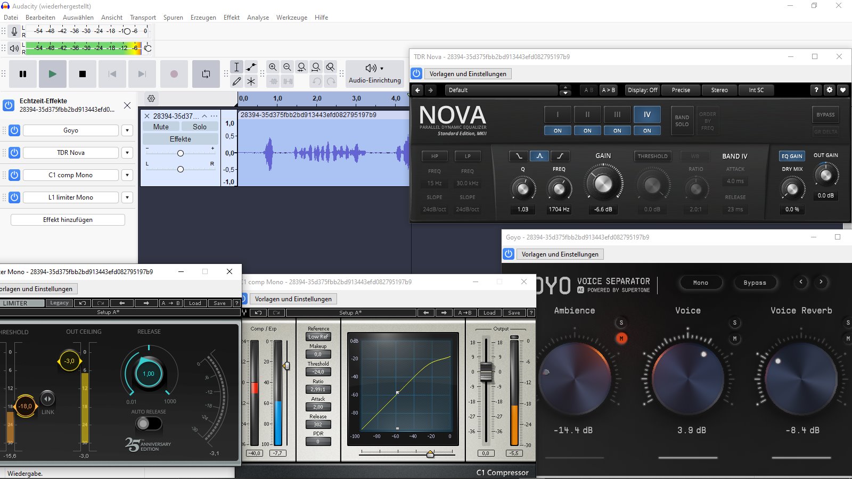
Task: Select the asterisk Multi tool
Action: click(x=251, y=81)
